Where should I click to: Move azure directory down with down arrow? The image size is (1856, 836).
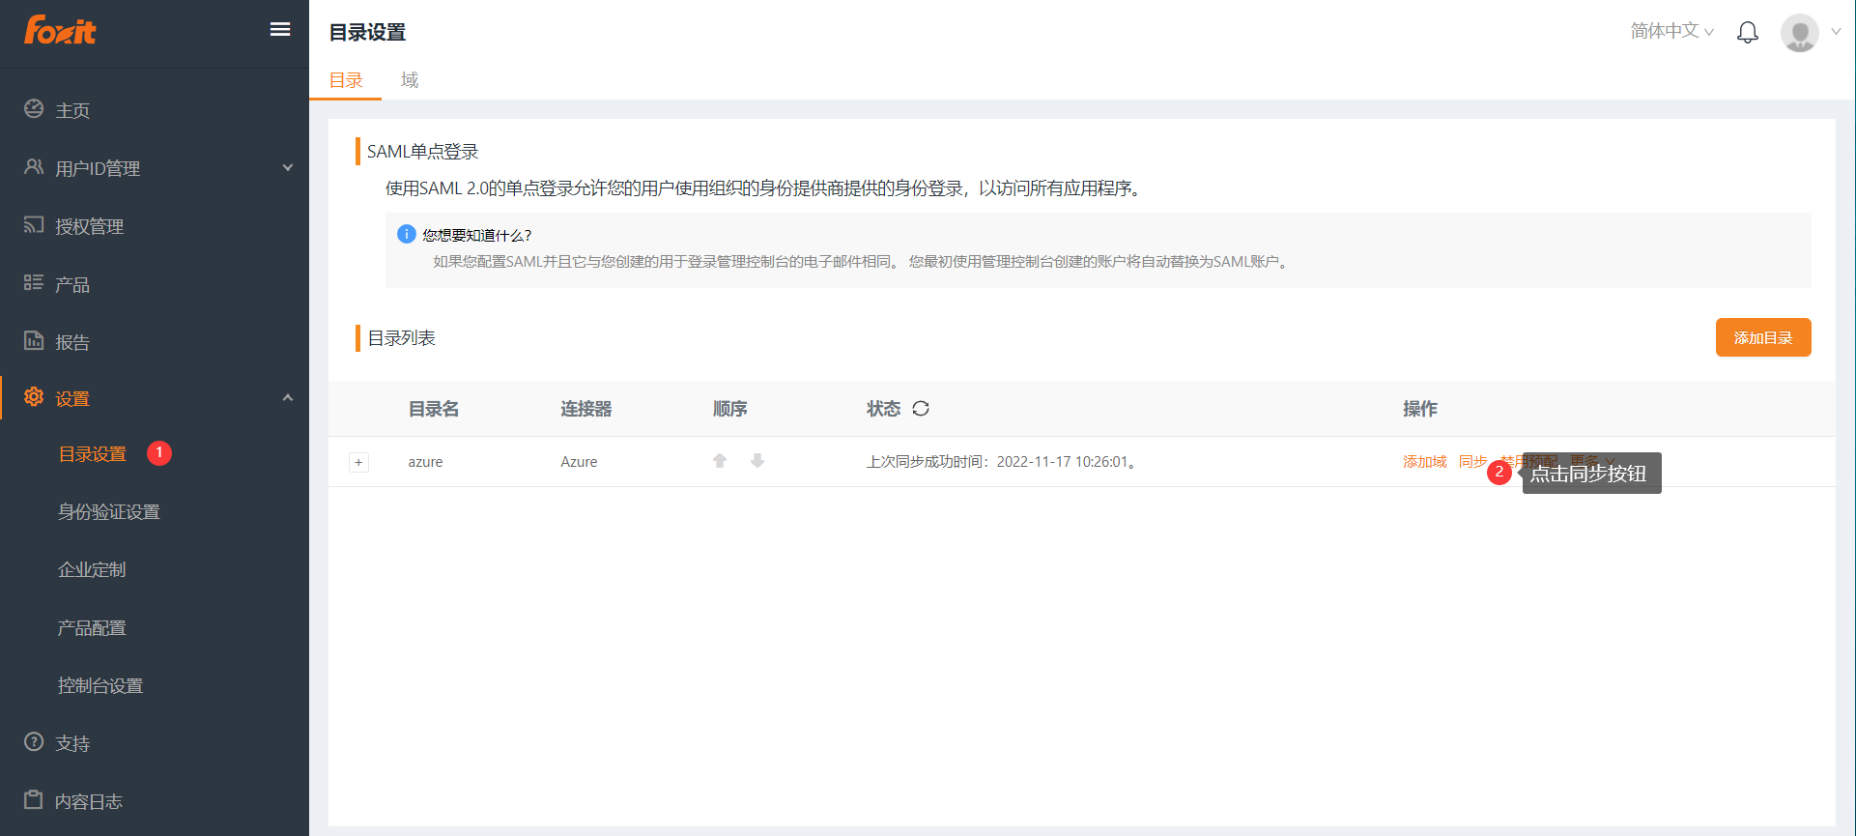757,461
